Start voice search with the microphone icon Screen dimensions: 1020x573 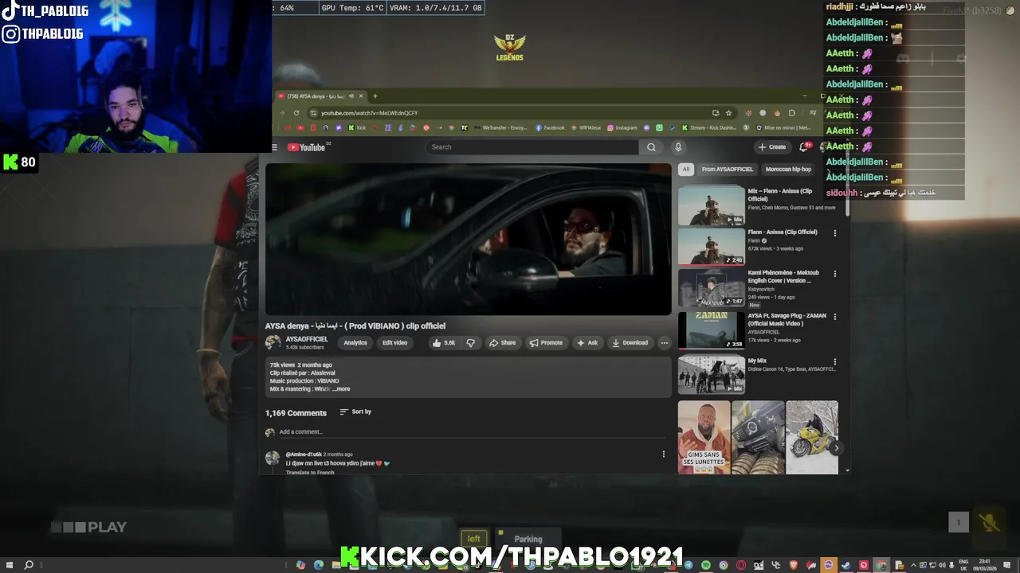click(678, 147)
